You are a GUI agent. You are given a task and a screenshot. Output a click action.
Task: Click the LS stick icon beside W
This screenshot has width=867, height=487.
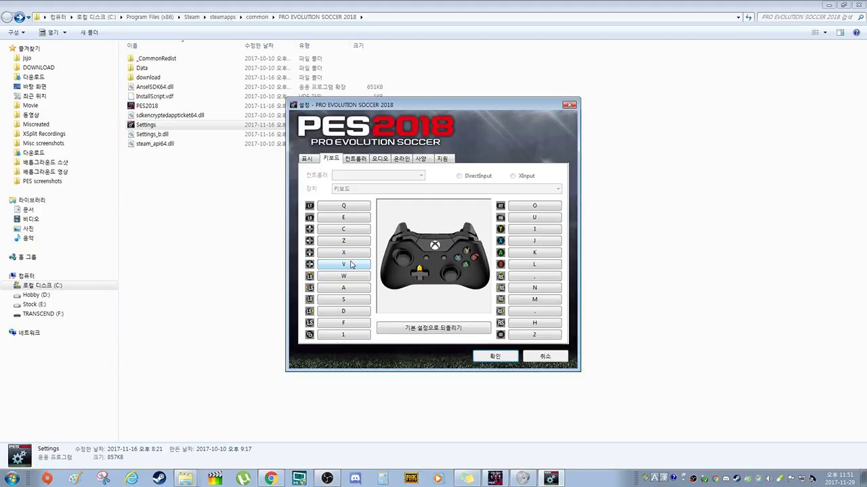click(310, 276)
